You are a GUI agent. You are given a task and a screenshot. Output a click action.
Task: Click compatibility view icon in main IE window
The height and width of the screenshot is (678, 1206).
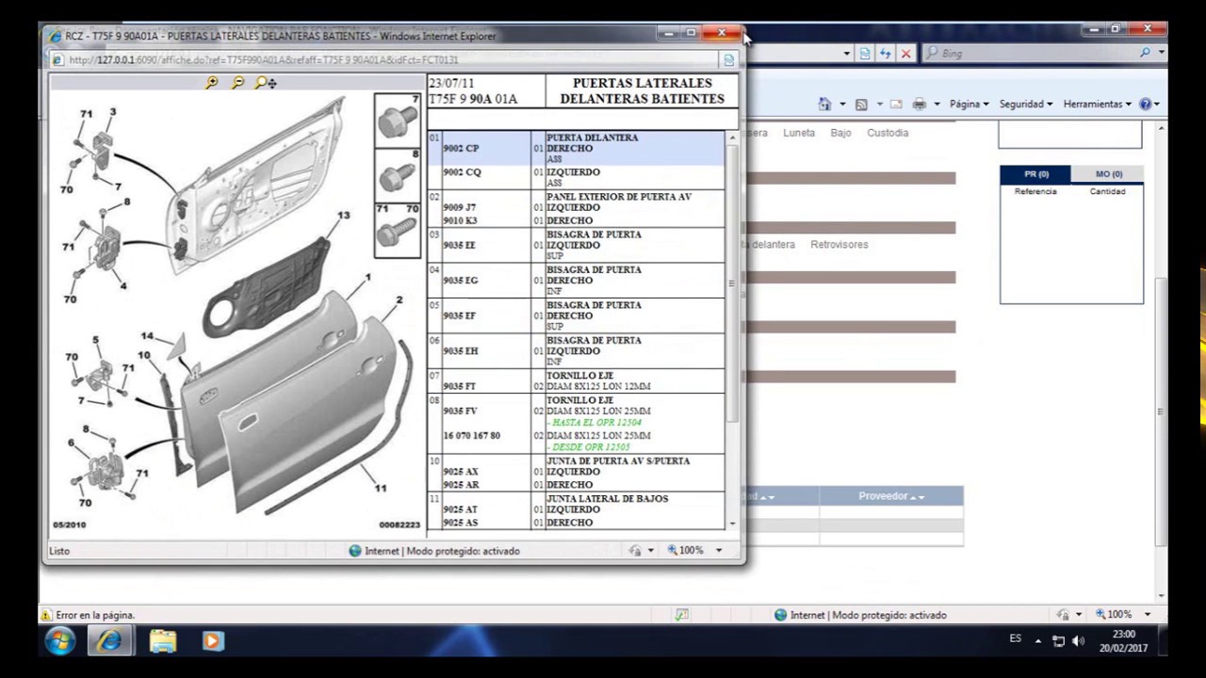click(865, 54)
